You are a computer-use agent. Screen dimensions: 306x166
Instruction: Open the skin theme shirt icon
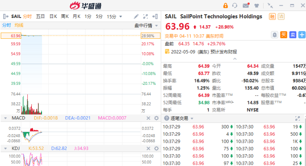pyautogui.click(x=256, y=5)
